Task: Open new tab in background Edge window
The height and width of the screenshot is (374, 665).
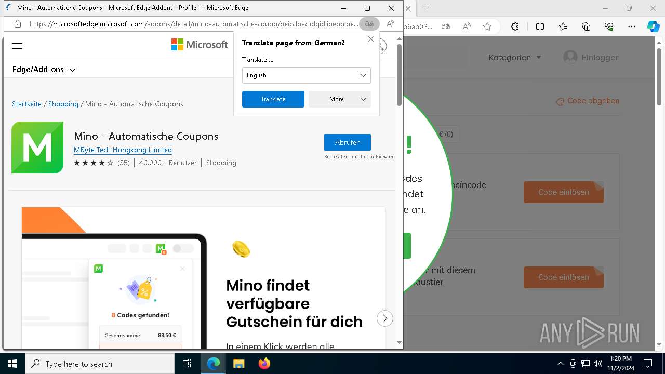Action: coord(425,8)
